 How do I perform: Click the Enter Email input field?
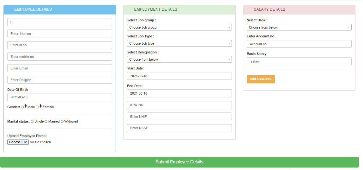click(x=60, y=68)
